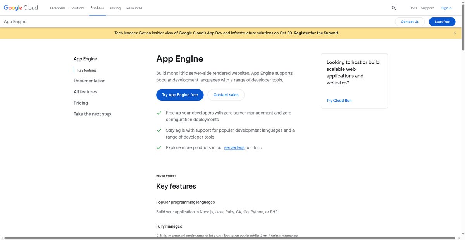Open the Overview menu
The height and width of the screenshot is (240, 465).
tap(57, 8)
